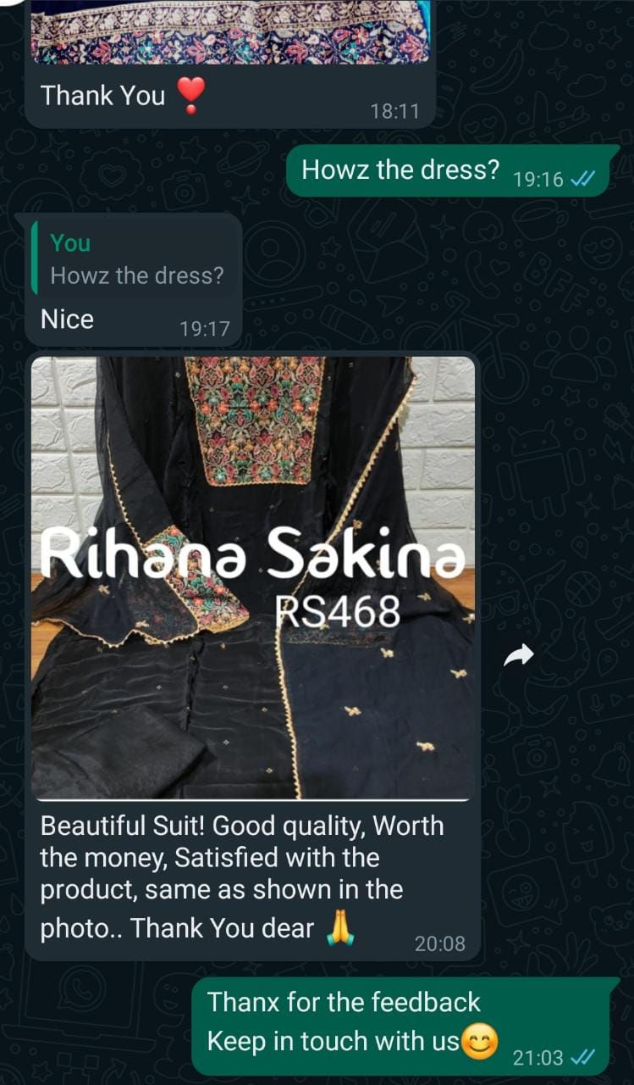Click the smiling emoji after Keep in touch
Image resolution: width=634 pixels, height=1085 pixels.
tap(478, 1042)
